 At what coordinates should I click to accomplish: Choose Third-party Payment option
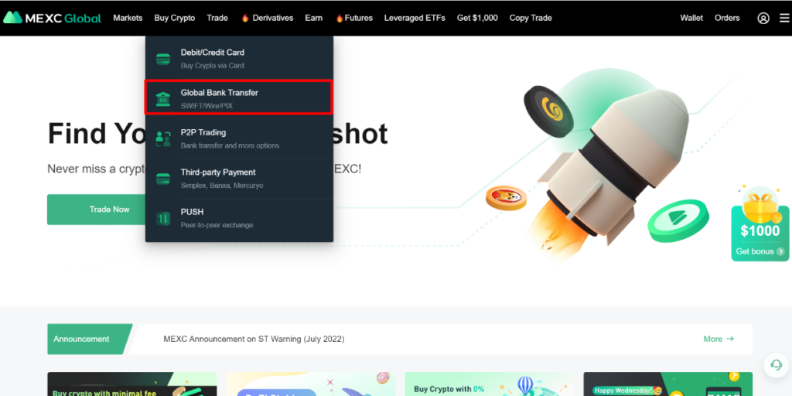point(239,179)
